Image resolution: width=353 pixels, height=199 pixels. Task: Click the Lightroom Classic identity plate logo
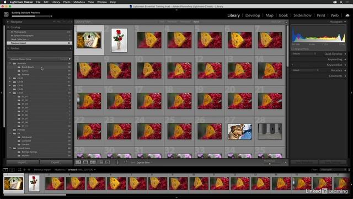[6, 14]
